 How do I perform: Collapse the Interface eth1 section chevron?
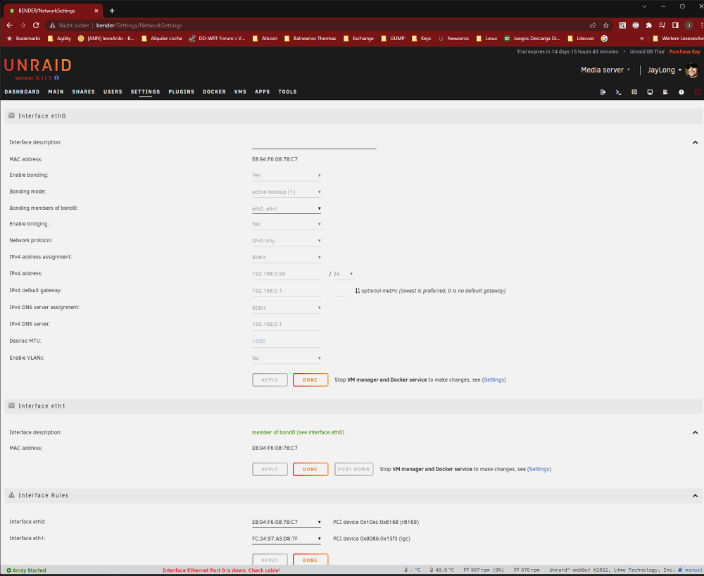(x=695, y=432)
